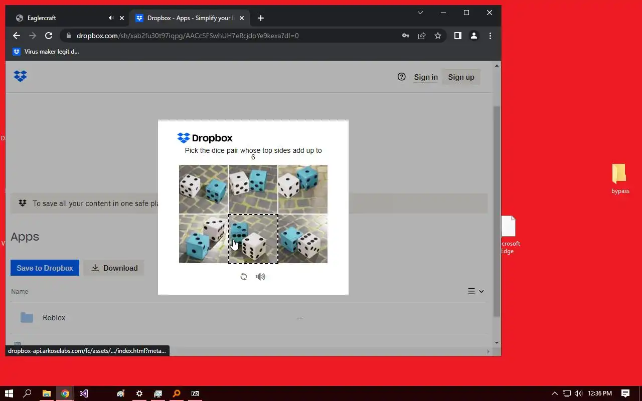642x401 pixels.
Task: Select bottom-right dice pair image
Action: coord(303,239)
